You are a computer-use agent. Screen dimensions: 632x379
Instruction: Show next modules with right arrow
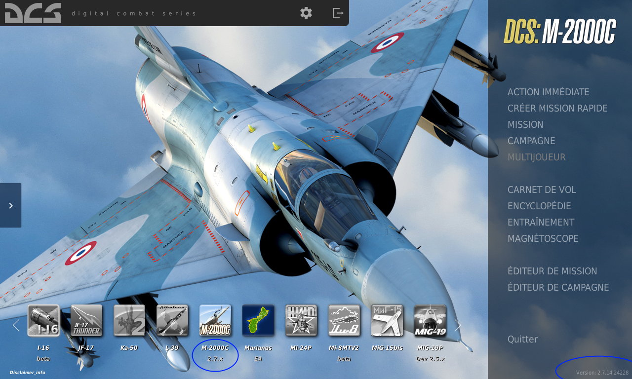[458, 325]
